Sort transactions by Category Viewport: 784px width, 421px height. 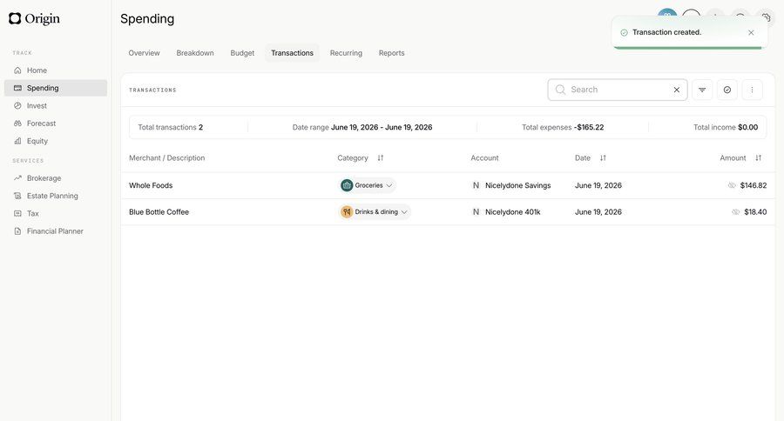(x=381, y=157)
